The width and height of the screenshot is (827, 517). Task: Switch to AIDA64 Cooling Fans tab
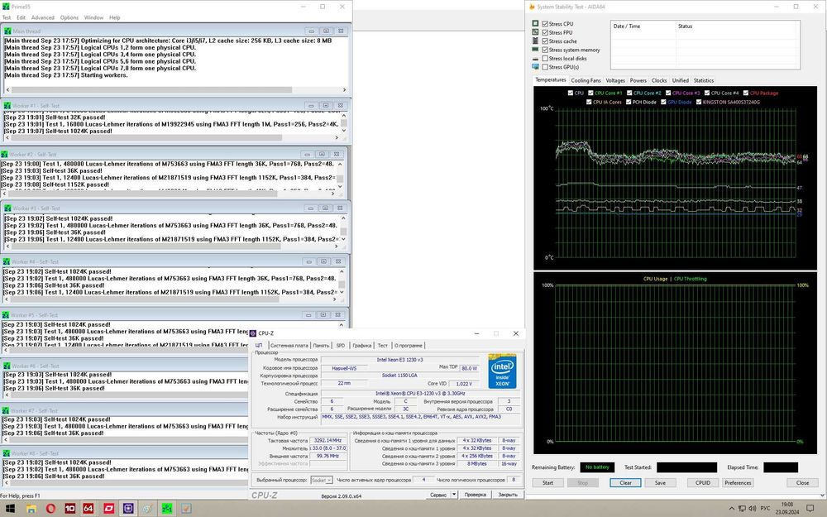pyautogui.click(x=586, y=80)
